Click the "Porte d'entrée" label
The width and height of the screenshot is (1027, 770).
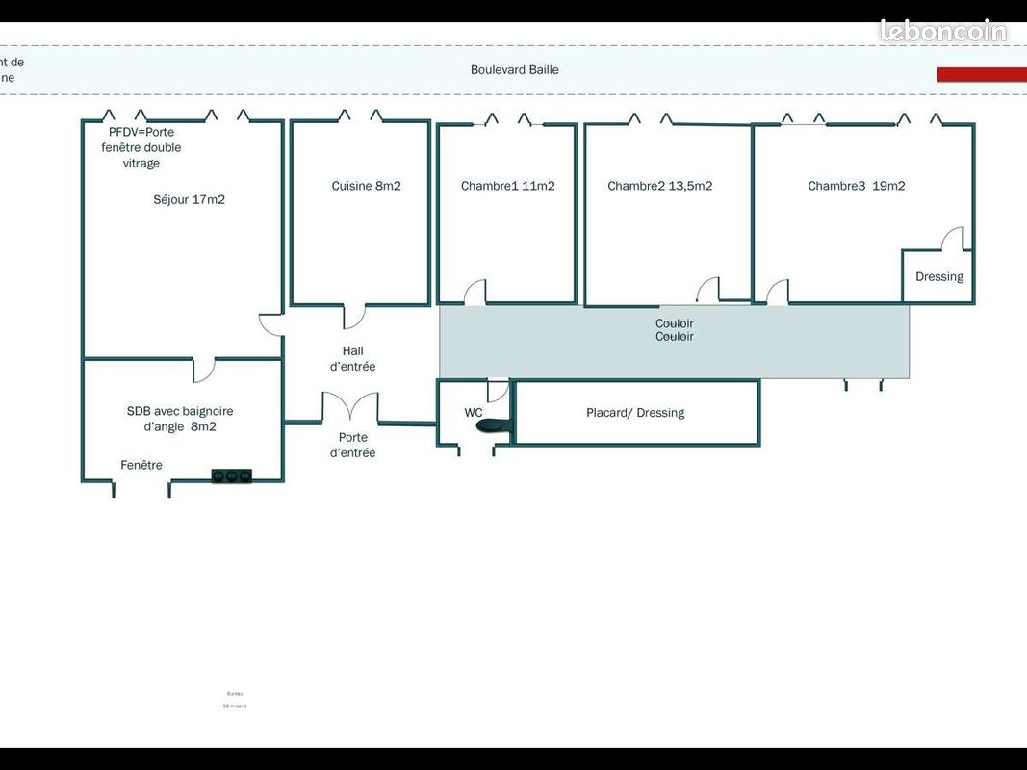pyautogui.click(x=353, y=446)
